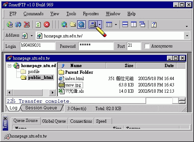This screenshot has width=194, height=142.
Task: Click the open folder toolbar icon
Action: point(73,24)
